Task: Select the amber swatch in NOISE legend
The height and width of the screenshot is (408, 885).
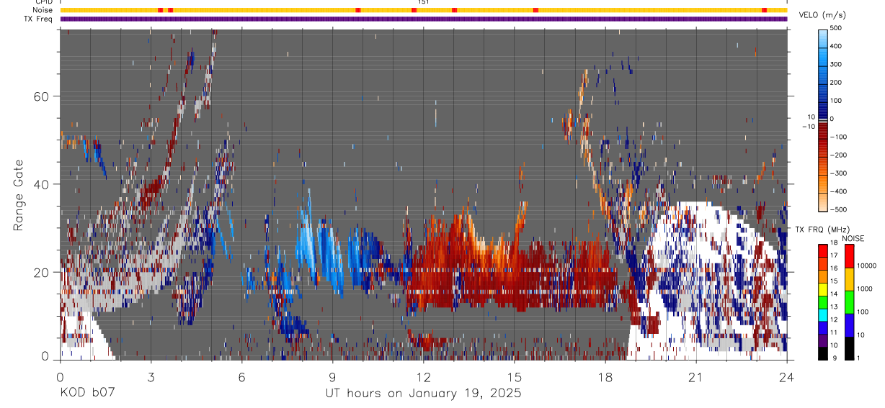Action: pos(848,279)
